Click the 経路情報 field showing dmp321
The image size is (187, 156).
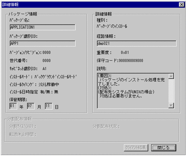[137, 43]
